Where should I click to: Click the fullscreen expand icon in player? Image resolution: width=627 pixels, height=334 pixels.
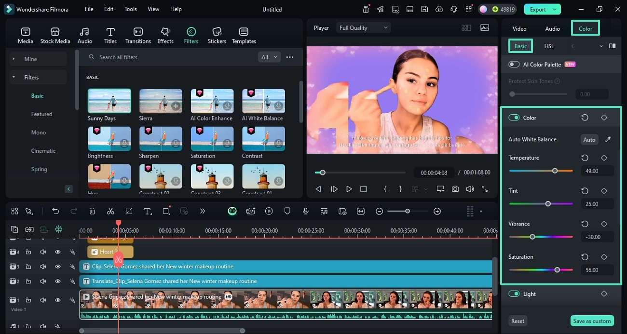[x=485, y=189]
